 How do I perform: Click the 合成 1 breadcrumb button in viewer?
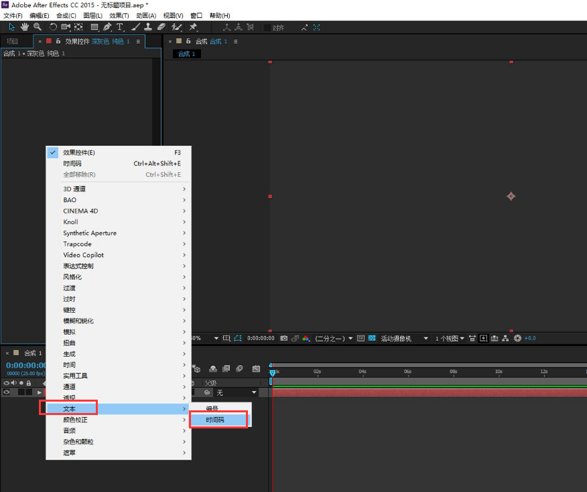click(186, 54)
